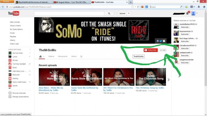Image resolution: width=207 pixels, height=116 pixels.
Task: Open the browser downloads arrow icon
Action: click(199, 7)
